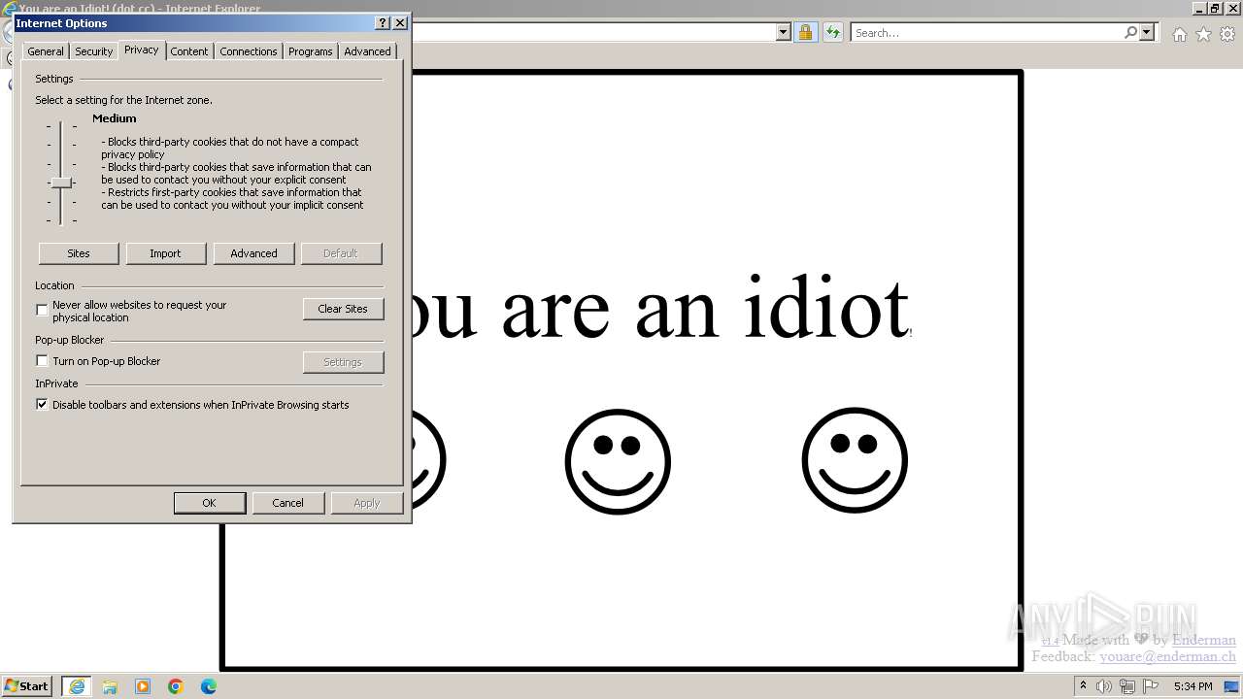The image size is (1243, 699).
Task: Launch Chrome from the taskbar
Action: (176, 686)
